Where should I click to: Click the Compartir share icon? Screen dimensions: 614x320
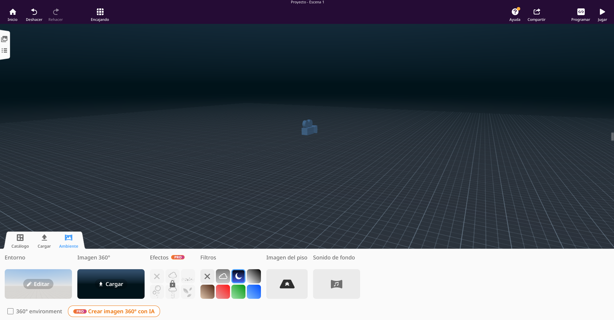click(536, 12)
